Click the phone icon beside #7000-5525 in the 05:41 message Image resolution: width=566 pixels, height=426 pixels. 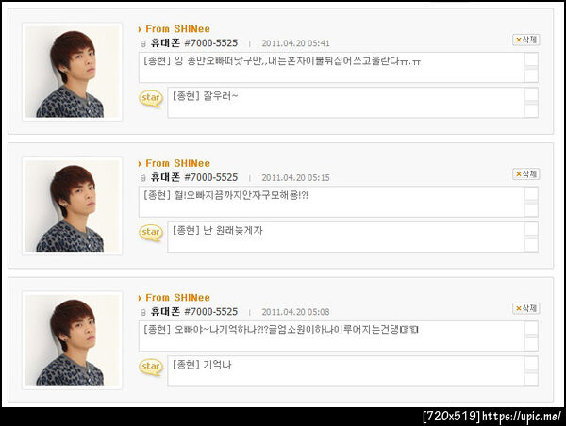pyautogui.click(x=143, y=44)
